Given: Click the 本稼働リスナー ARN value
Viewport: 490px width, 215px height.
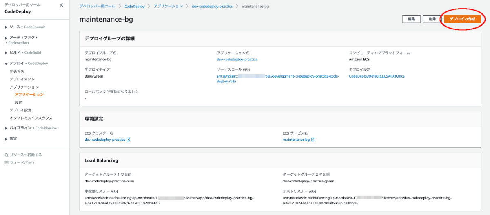Looking at the screenshot, I should click(169, 200).
